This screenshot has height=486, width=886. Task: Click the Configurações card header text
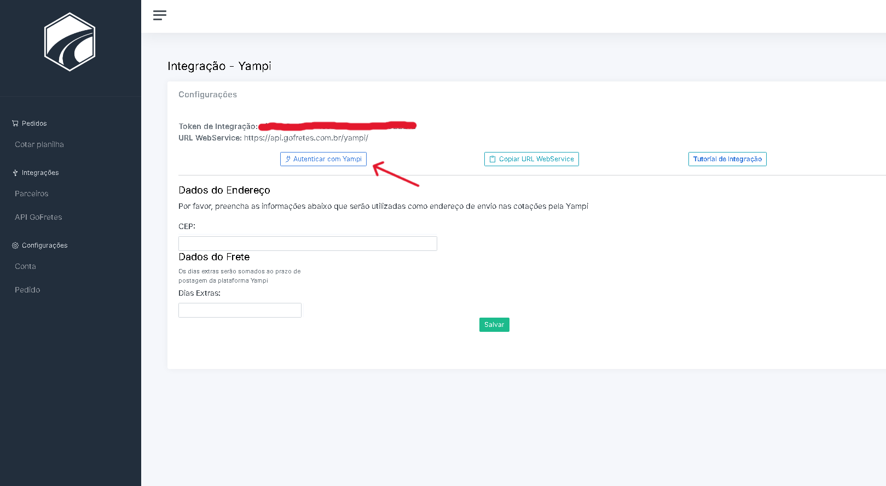pos(207,95)
